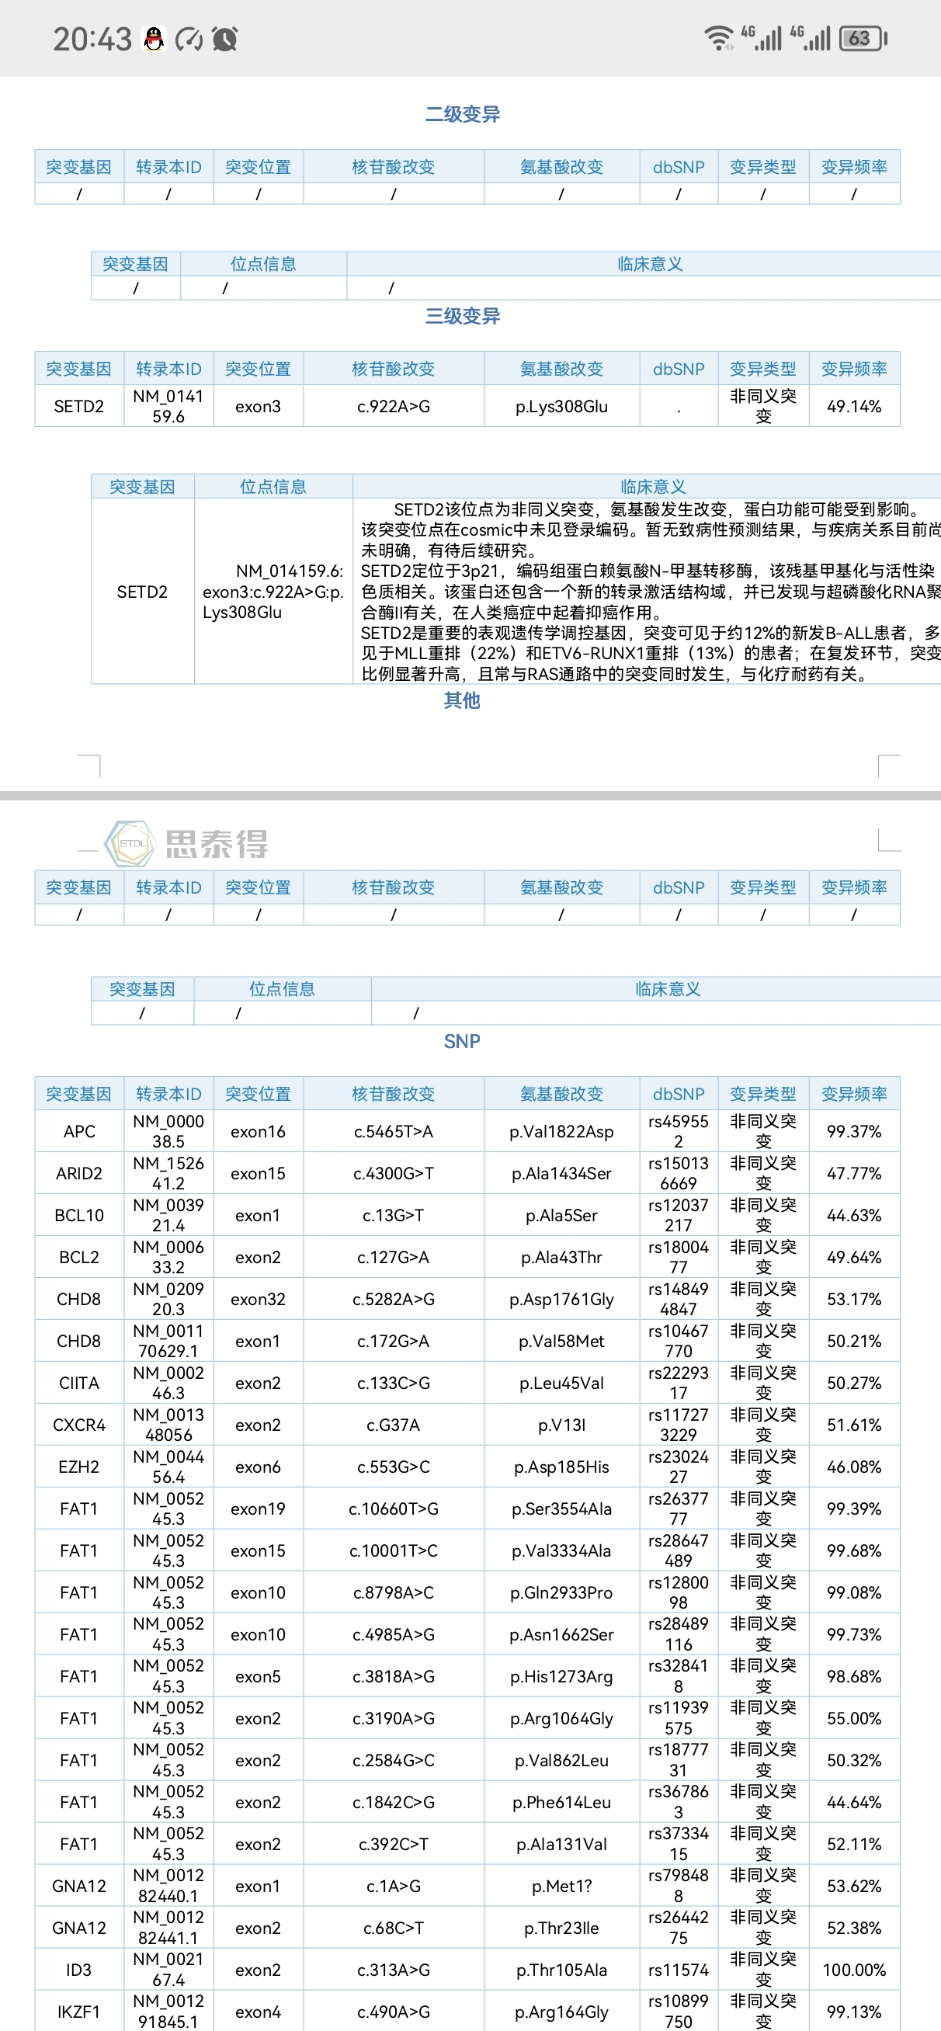Tap ARID2 gene cell

tap(79, 1173)
